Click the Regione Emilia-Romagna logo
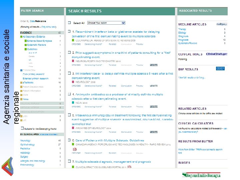Image resolution: width=240 pixels, height=180 pixels. tap(201, 175)
